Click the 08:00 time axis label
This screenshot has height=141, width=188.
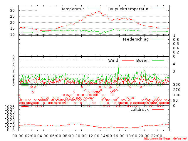pyautogui.click(x=68, y=136)
